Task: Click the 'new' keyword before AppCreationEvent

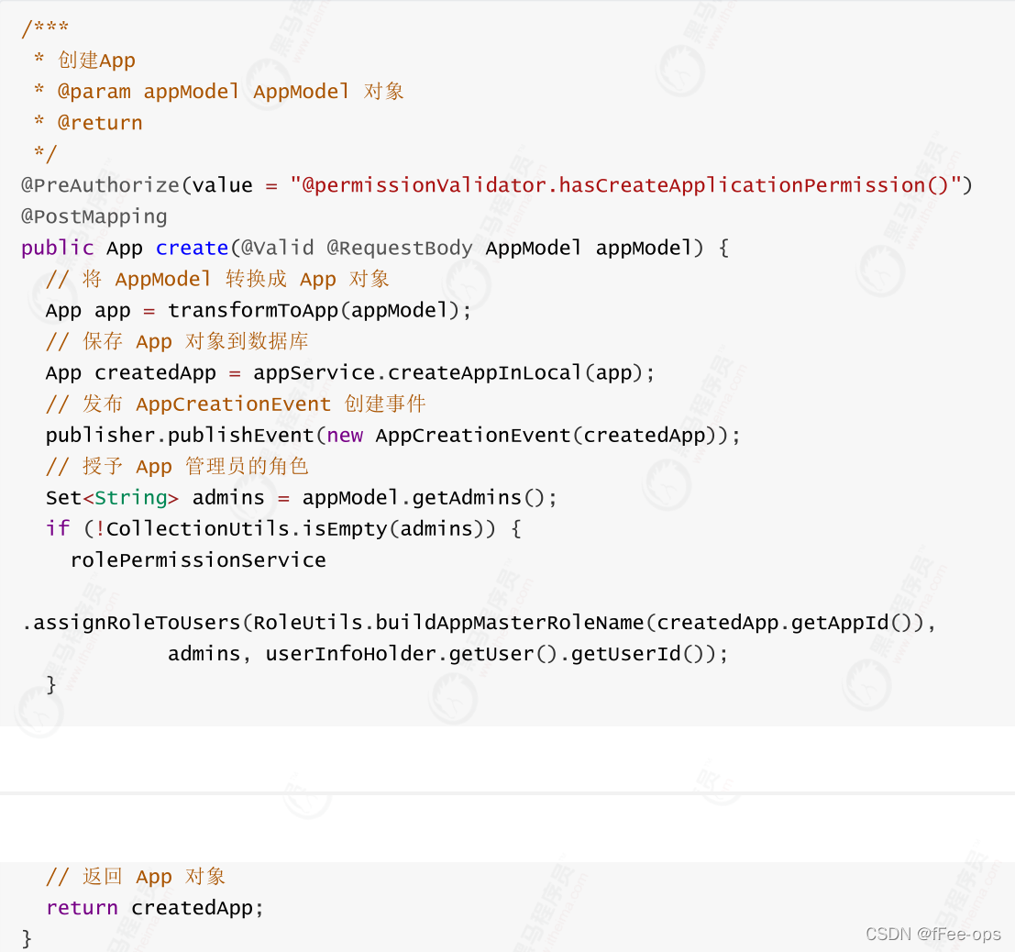Action: coord(345,436)
